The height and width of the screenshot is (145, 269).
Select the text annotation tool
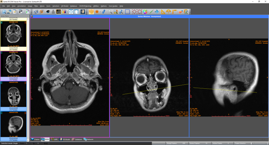click(x=186, y=12)
